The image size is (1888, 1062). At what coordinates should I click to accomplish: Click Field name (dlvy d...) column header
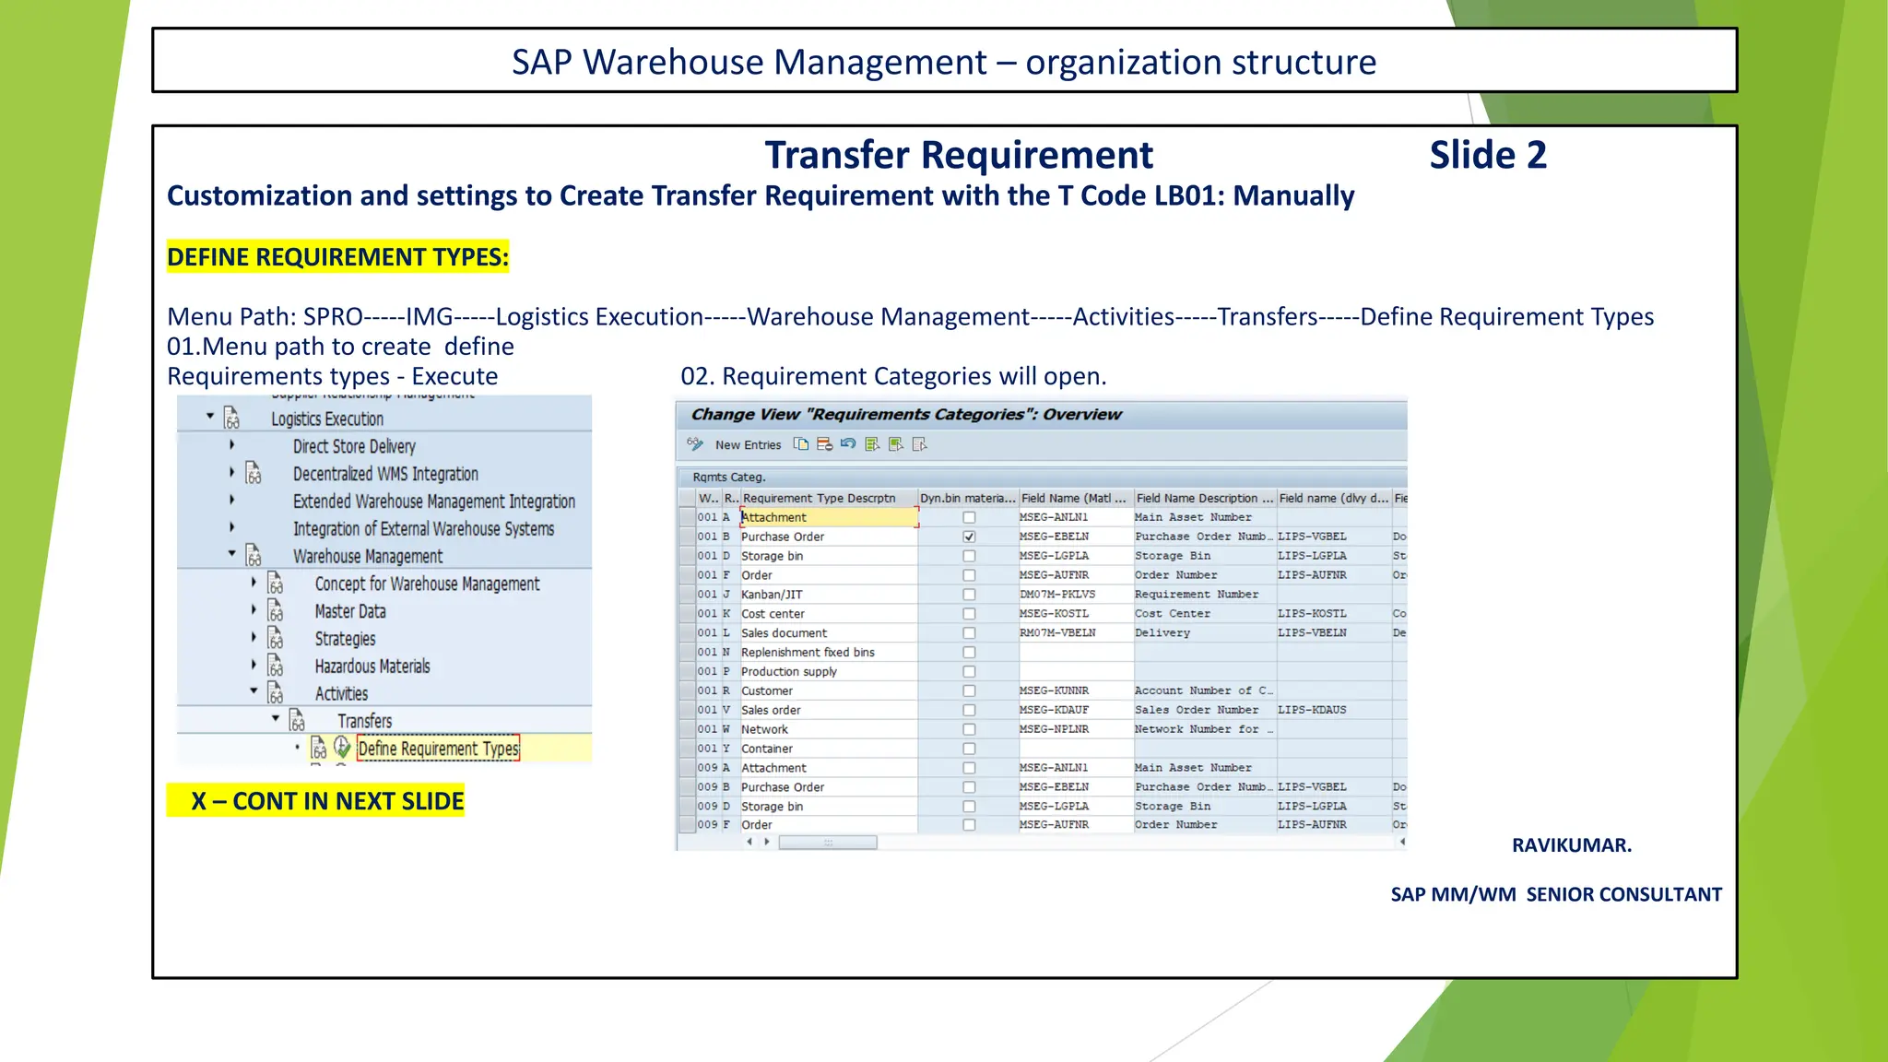coord(1334,498)
